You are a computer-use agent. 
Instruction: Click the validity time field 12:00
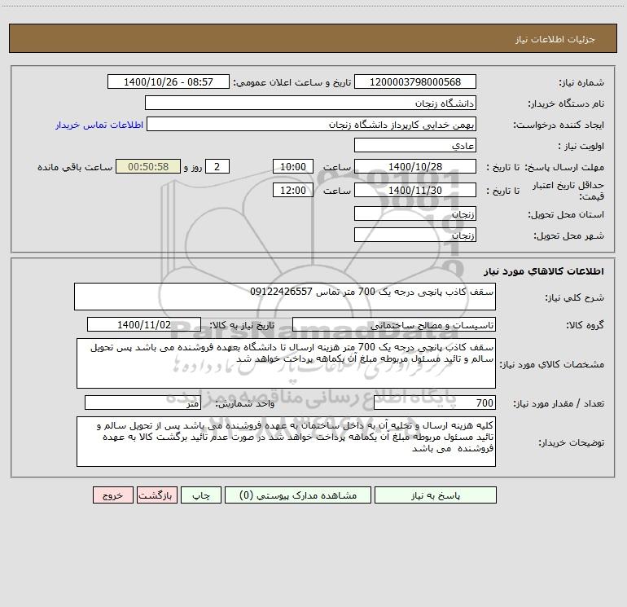tap(292, 190)
